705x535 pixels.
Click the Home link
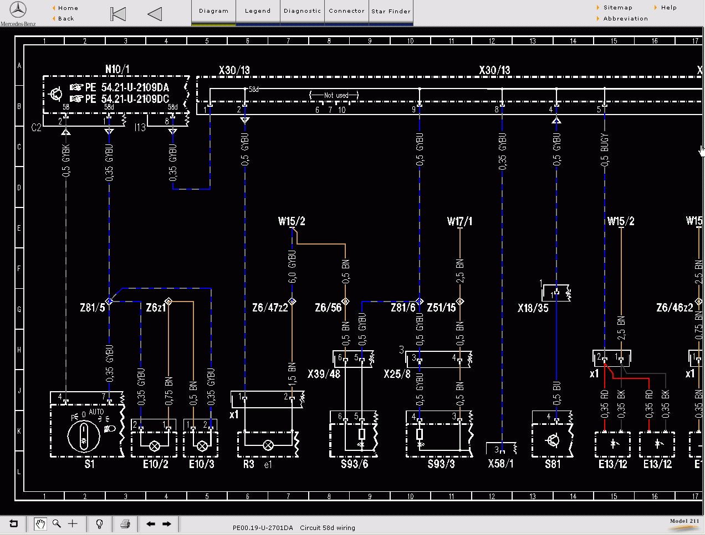pos(65,7)
